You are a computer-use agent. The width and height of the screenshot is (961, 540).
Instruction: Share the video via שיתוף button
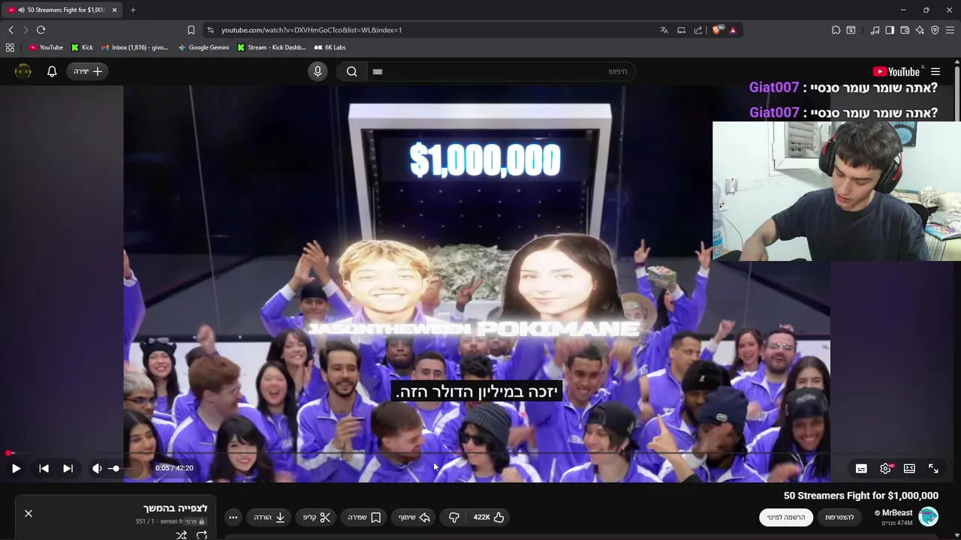pyautogui.click(x=414, y=517)
